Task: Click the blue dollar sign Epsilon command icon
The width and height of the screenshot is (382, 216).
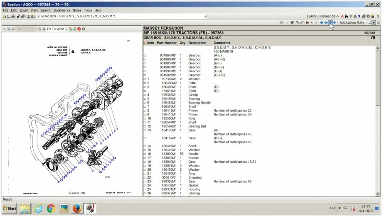Action: point(359,16)
